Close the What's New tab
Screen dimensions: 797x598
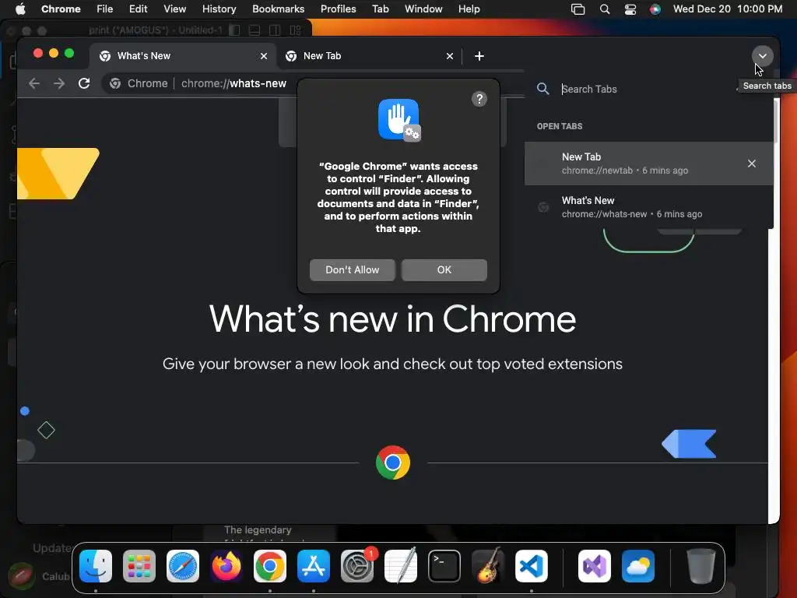[x=263, y=56]
